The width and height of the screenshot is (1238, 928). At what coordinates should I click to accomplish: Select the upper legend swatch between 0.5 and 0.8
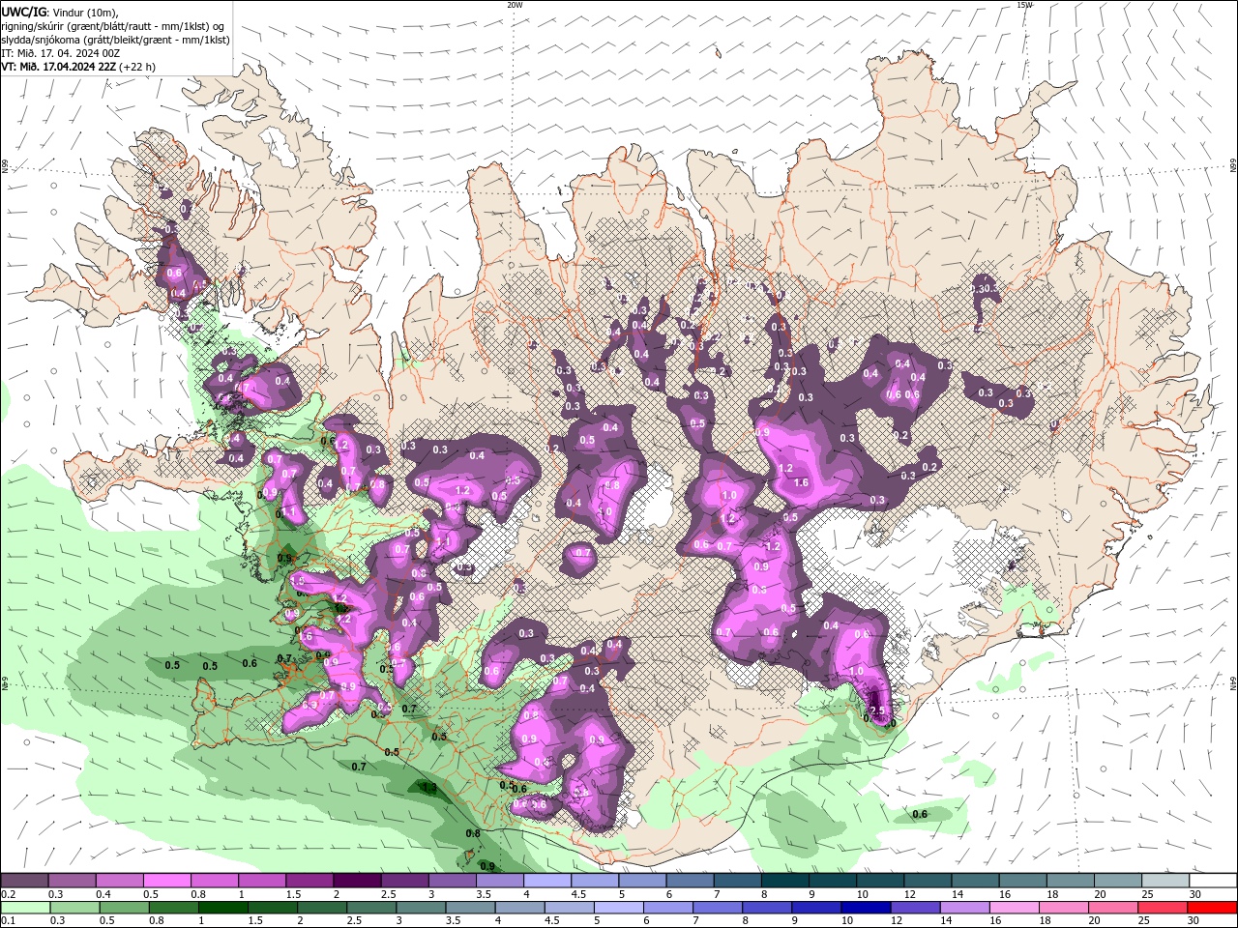coord(166,881)
